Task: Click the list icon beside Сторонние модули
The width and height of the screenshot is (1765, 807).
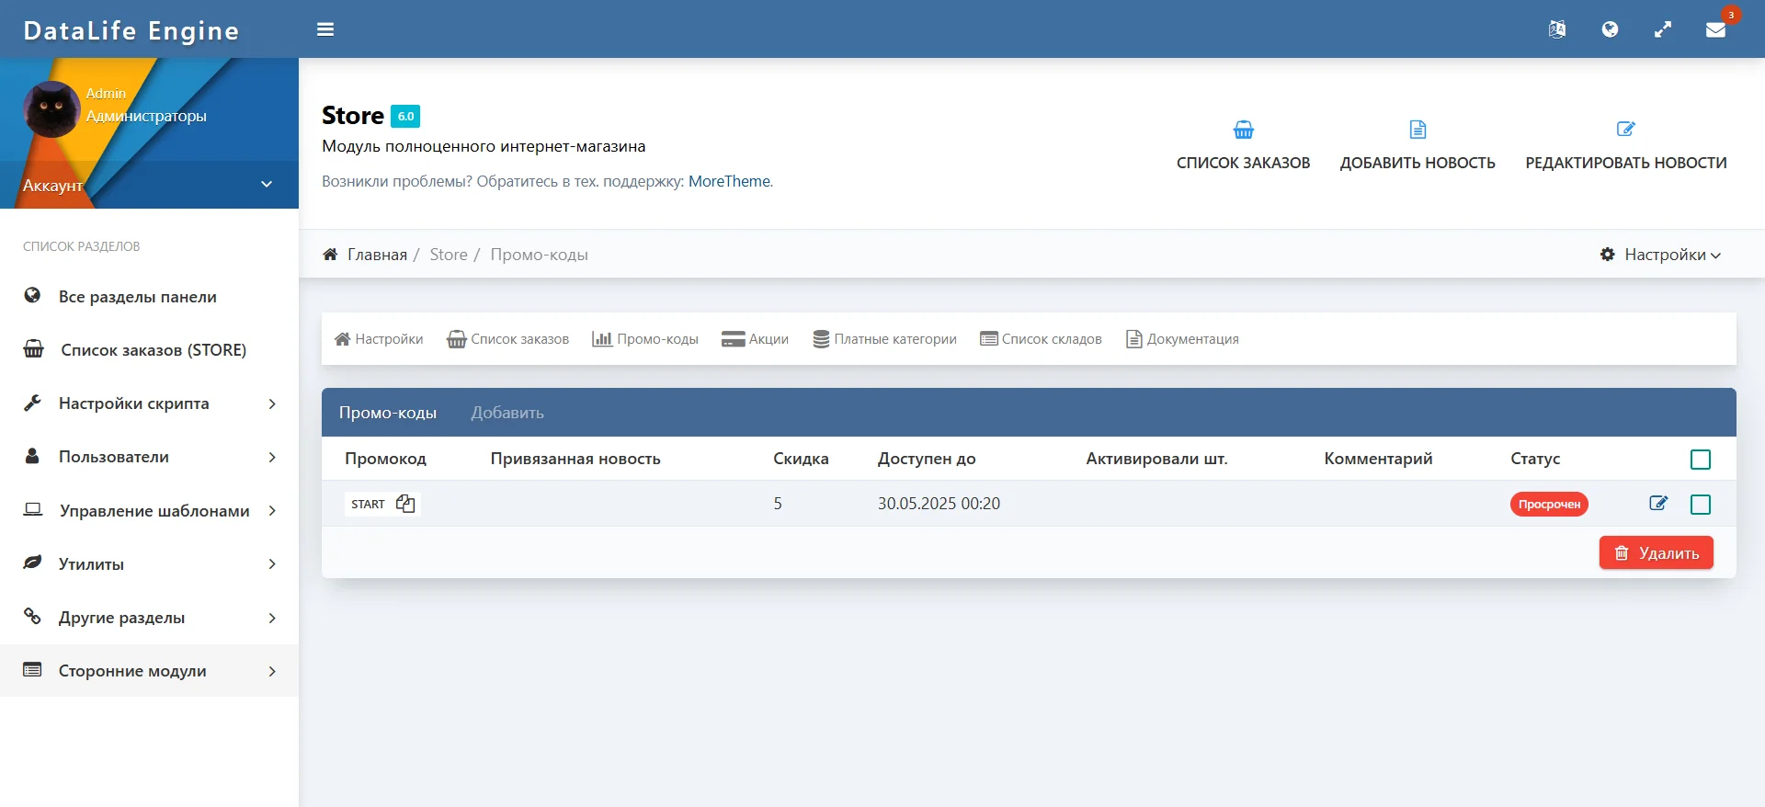Action: click(x=32, y=670)
